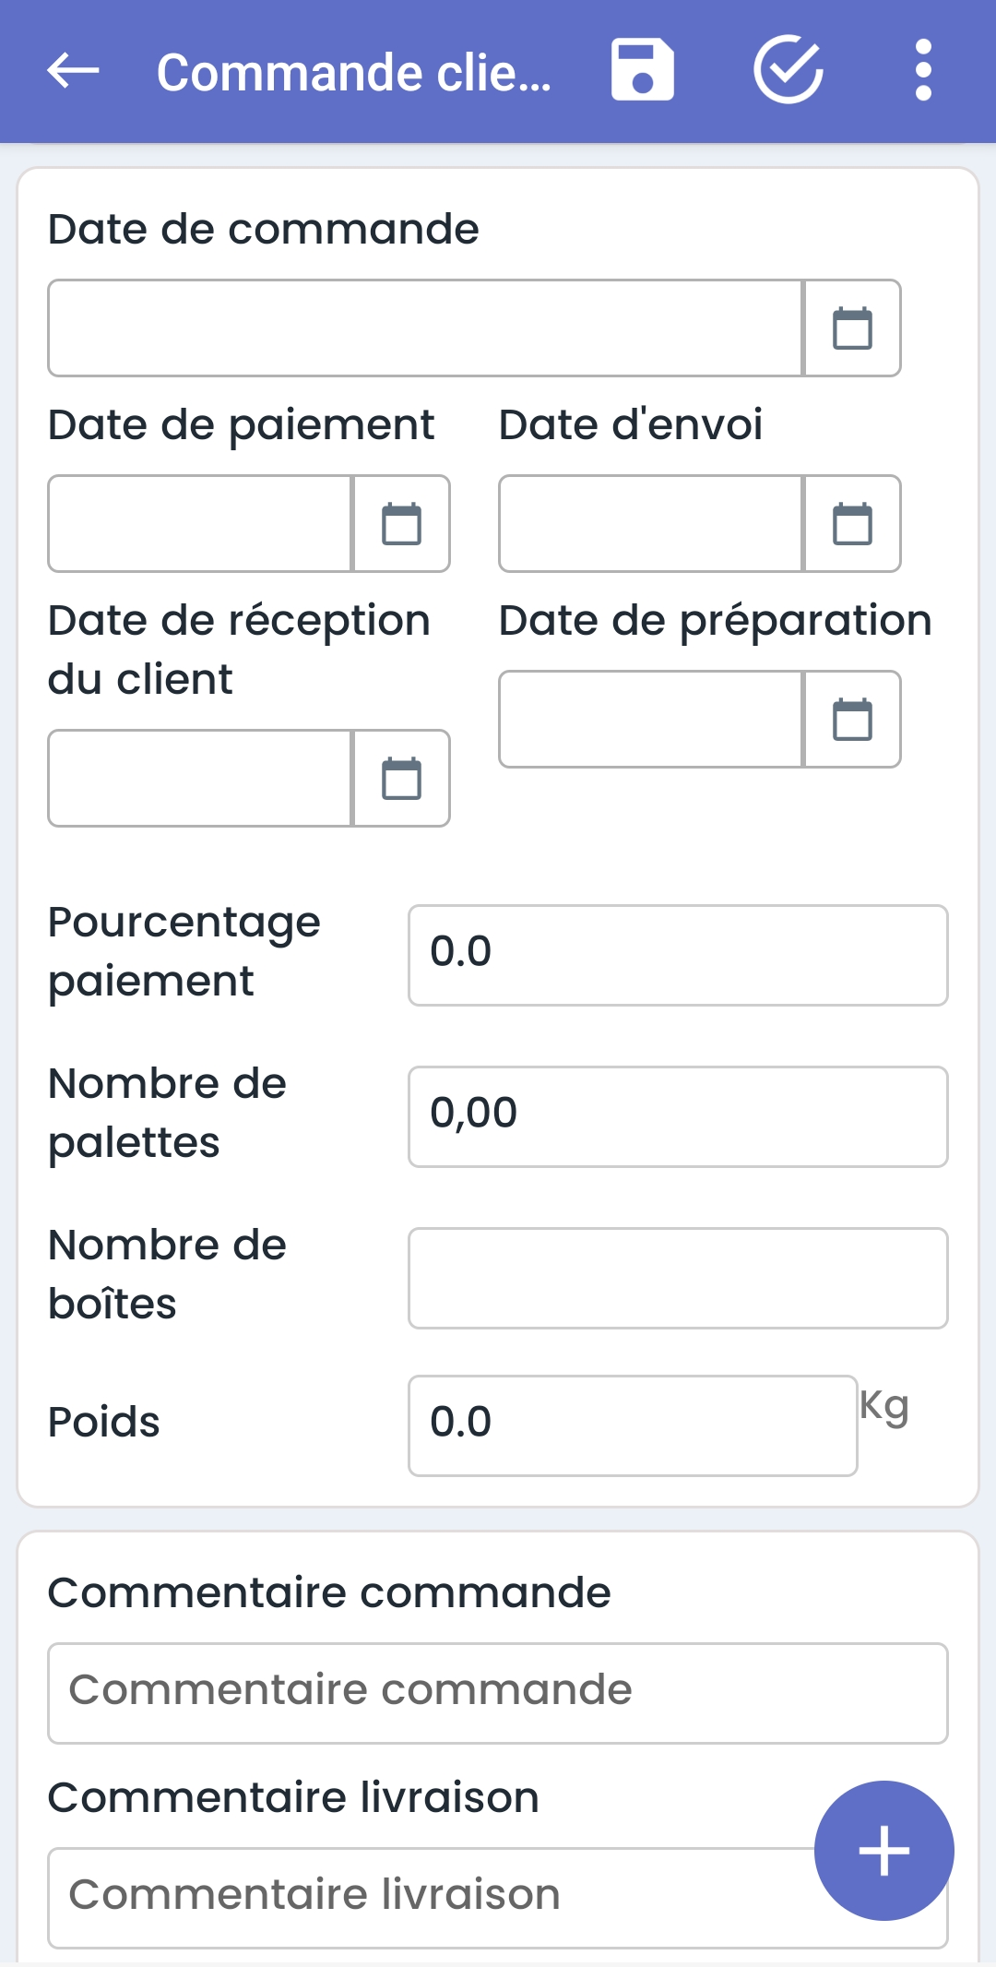Tap the floating plus add button
Screen dimensions: 996x1967
884,1851
